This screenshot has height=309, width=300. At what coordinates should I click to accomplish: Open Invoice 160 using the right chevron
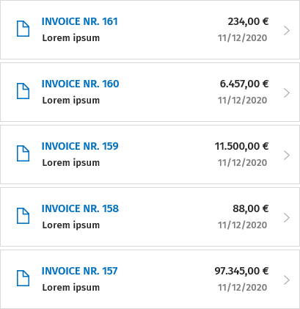tap(287, 93)
